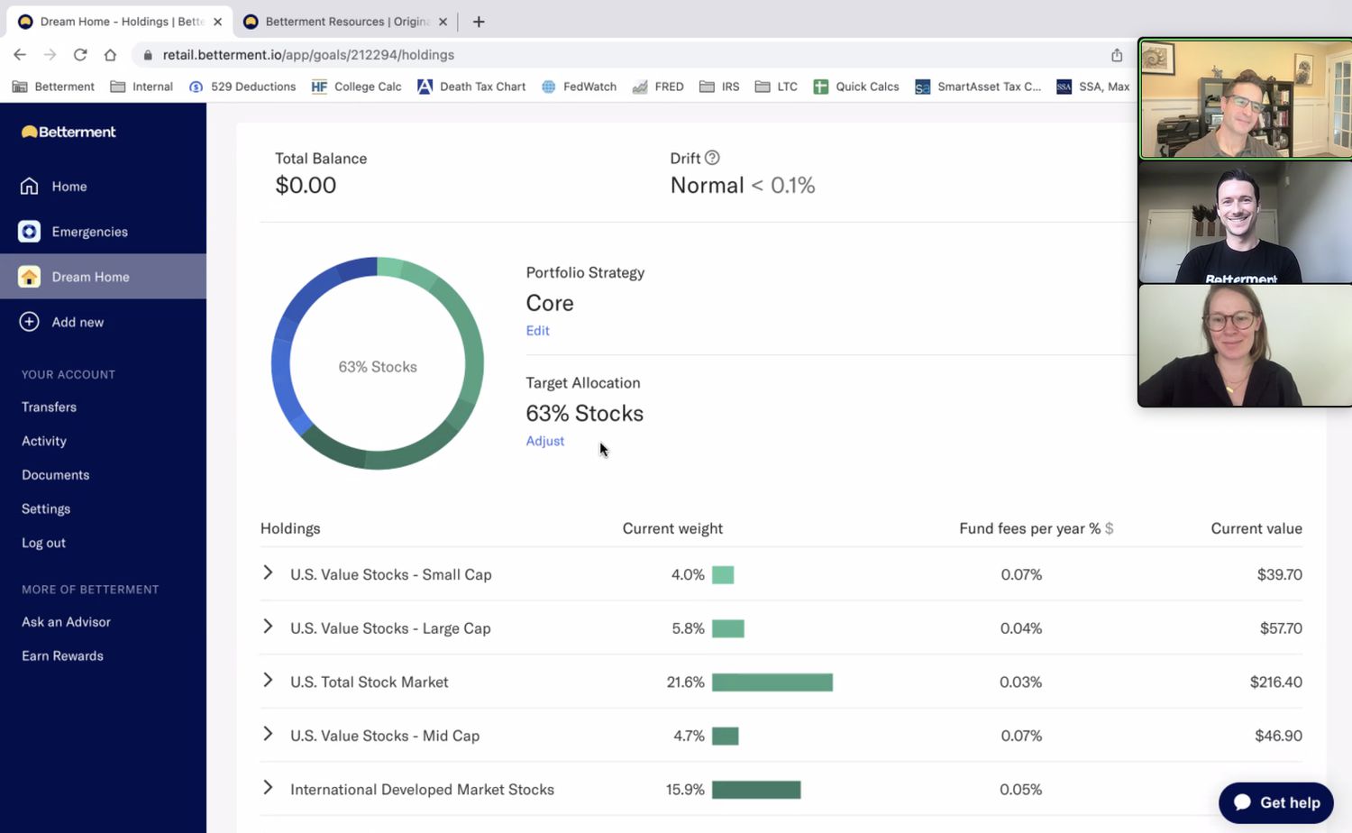Switch fund fees to dollar view
This screenshot has height=833, width=1352.
pos(1109,528)
